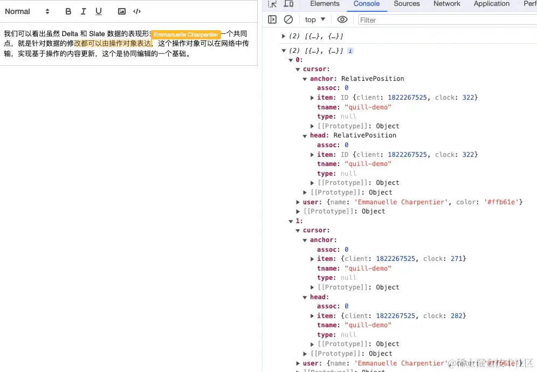Expand the first collapsed array log entry

tap(284, 36)
